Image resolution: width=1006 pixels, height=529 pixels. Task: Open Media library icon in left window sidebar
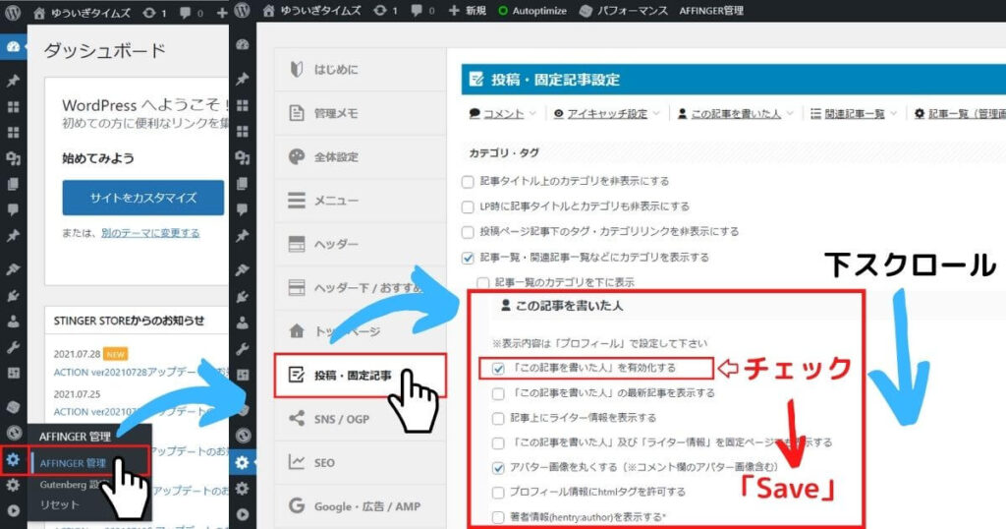point(13,158)
